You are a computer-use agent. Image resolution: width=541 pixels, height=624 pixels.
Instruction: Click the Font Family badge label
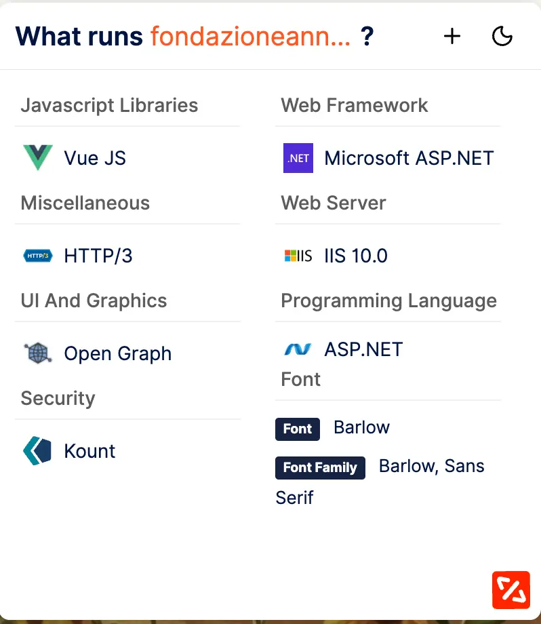click(x=320, y=467)
